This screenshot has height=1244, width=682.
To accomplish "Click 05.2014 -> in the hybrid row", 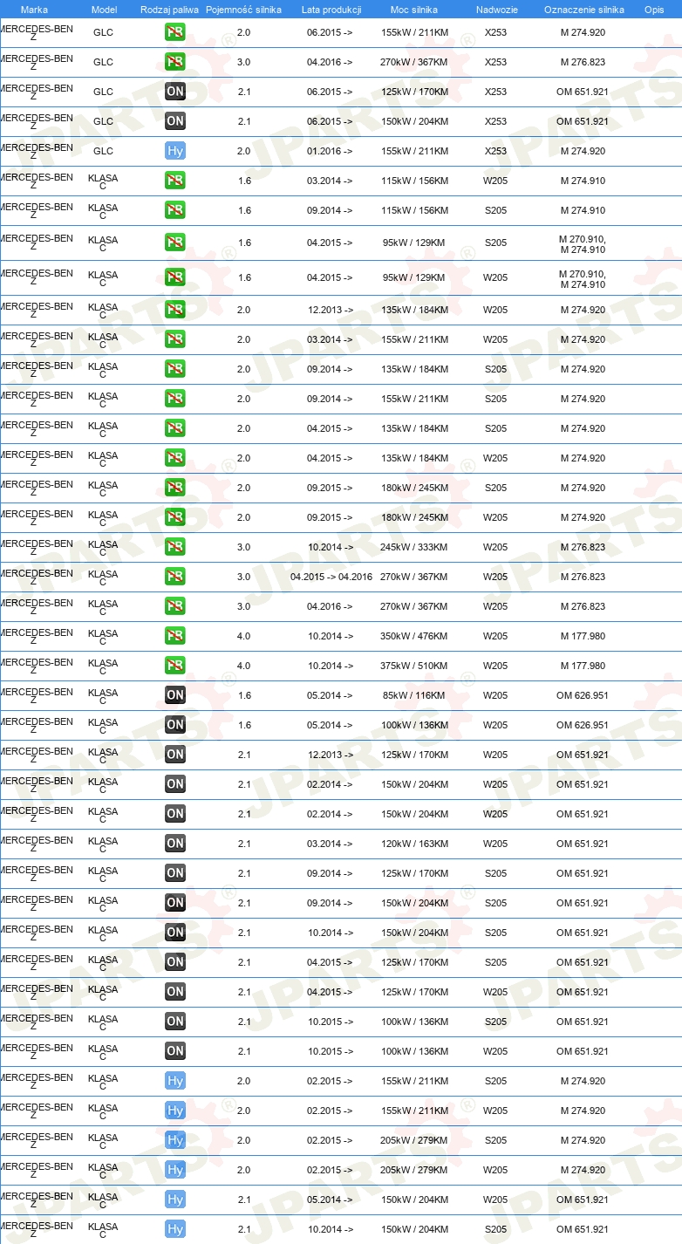I will [x=331, y=1200].
